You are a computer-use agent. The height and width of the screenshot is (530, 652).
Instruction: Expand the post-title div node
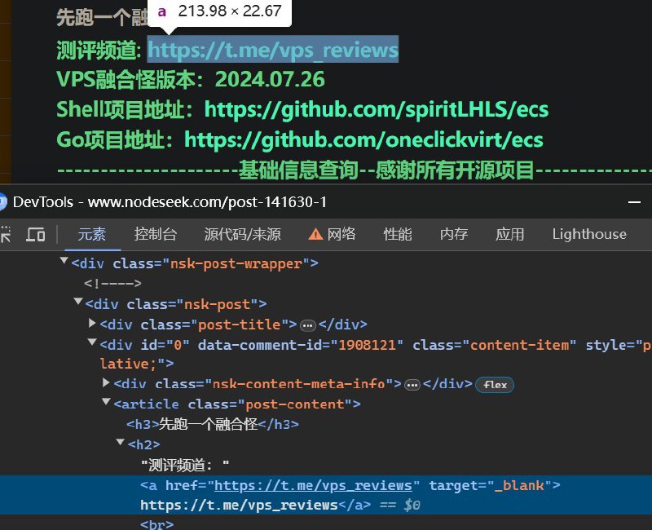[x=92, y=324]
